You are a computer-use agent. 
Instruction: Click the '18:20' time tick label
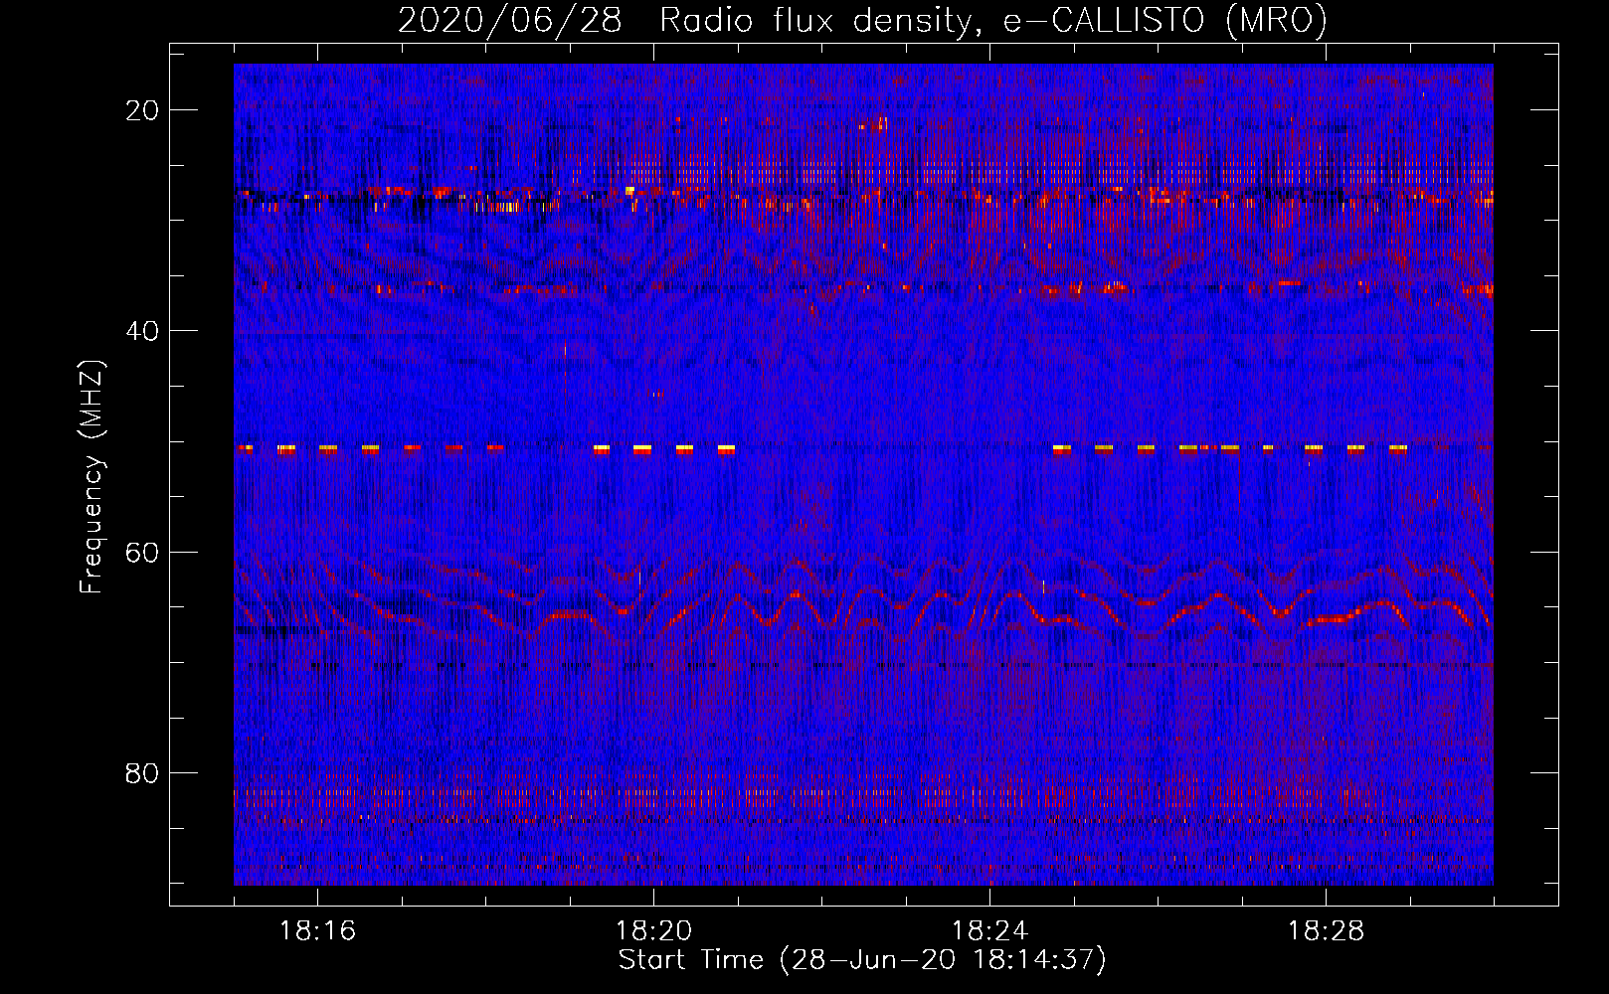(653, 931)
